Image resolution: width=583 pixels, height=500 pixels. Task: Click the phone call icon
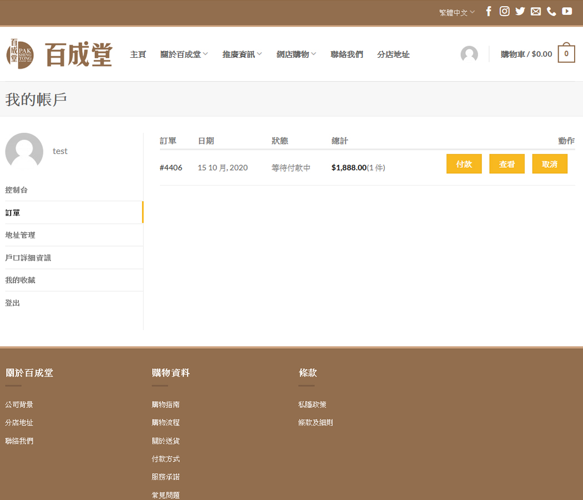[x=551, y=12]
